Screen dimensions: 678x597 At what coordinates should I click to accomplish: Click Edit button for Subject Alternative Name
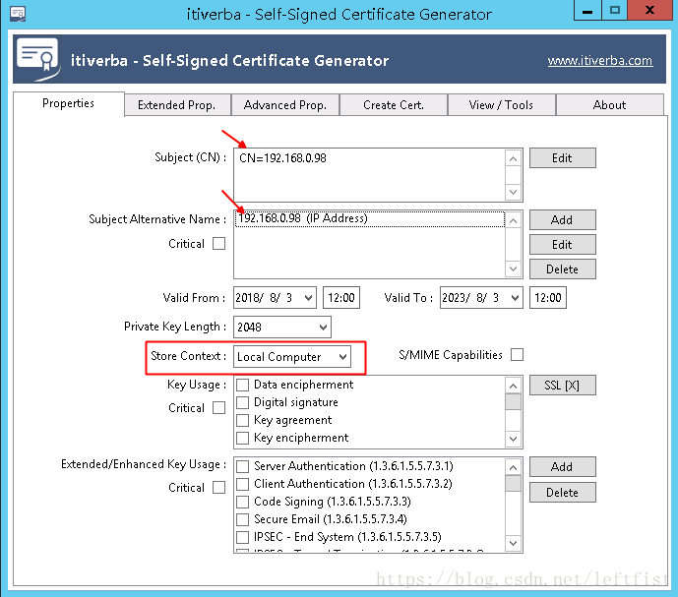coord(562,245)
